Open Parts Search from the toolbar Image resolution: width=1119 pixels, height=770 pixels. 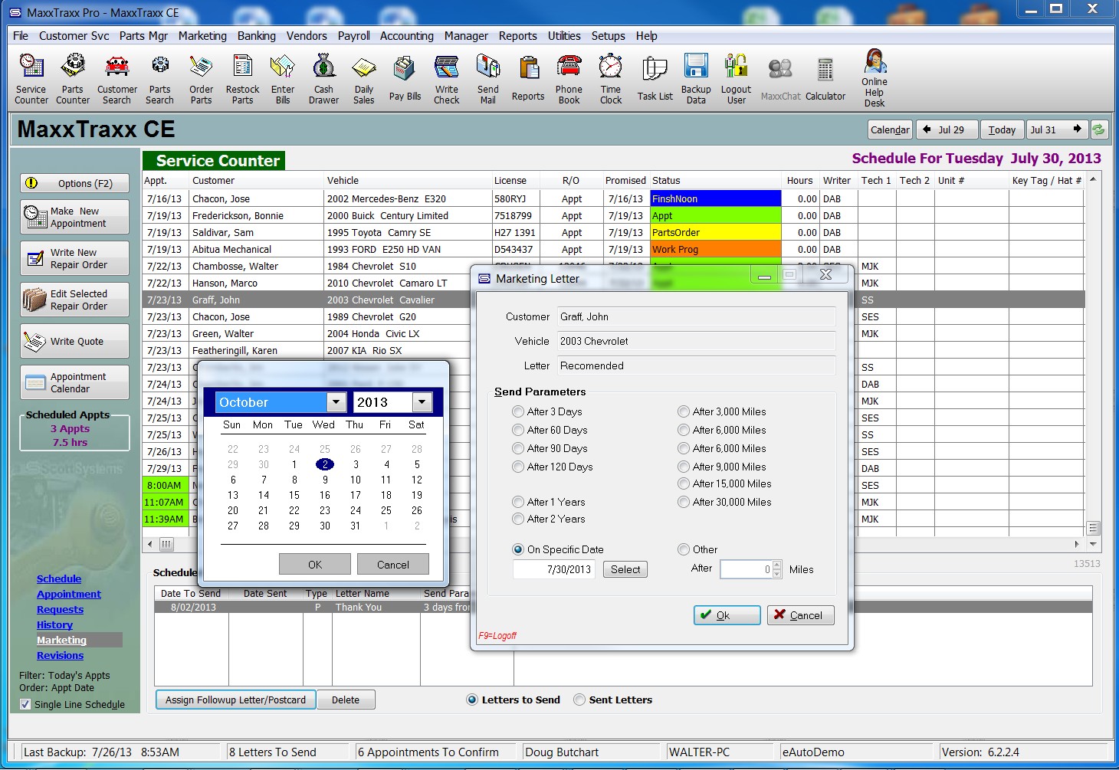159,78
